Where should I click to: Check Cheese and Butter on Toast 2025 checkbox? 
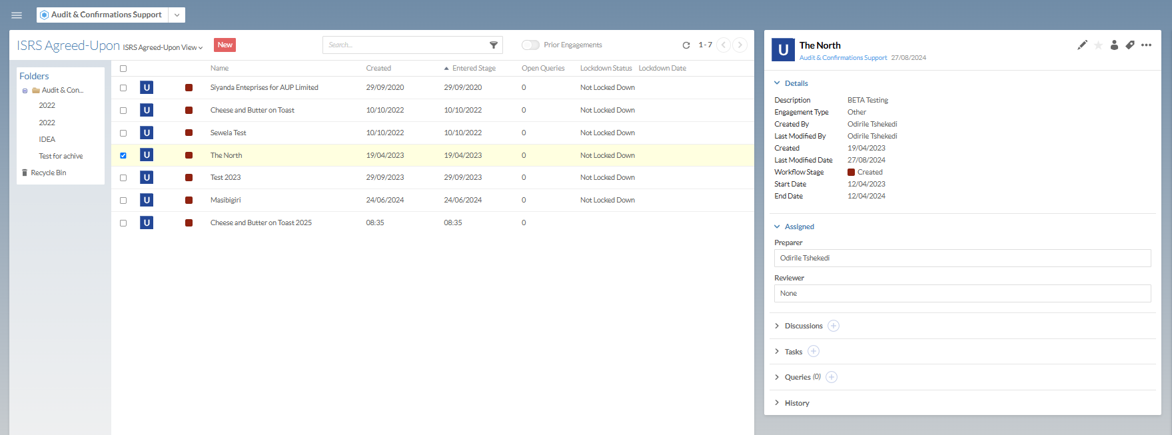pyautogui.click(x=123, y=223)
